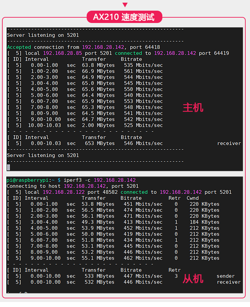Click the Cwnd column header

pos(193,198)
